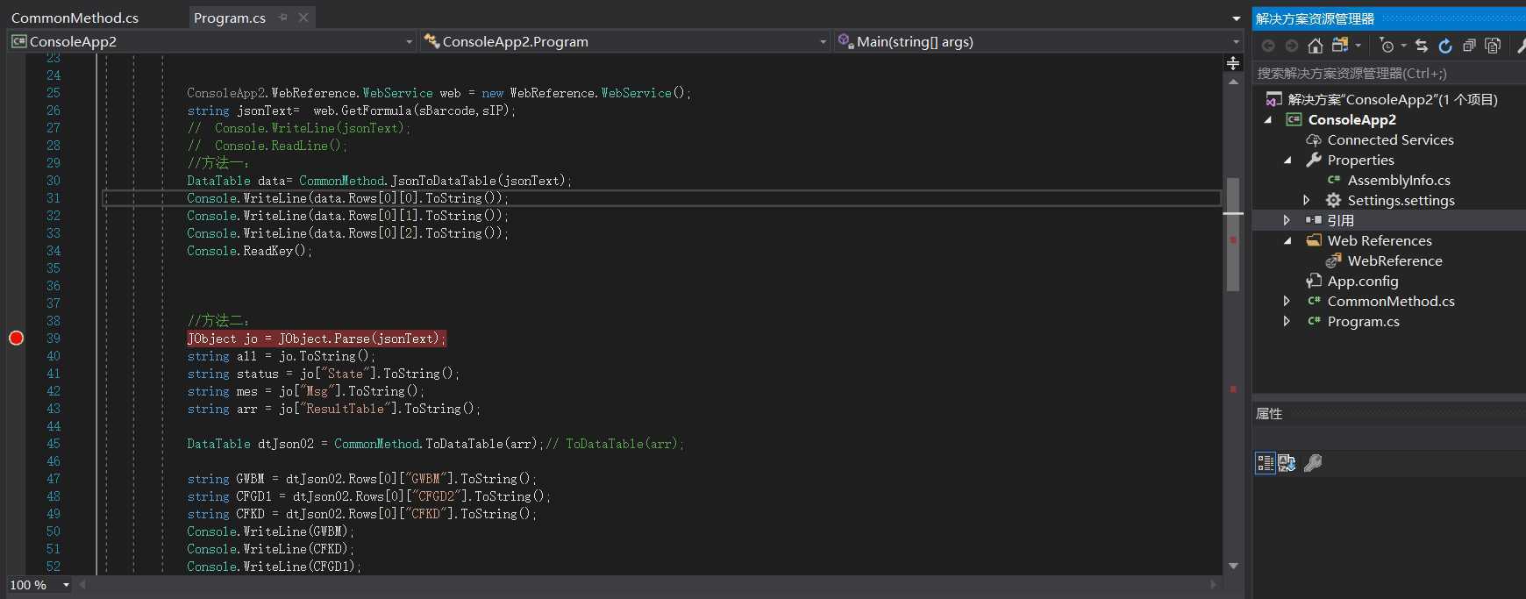Collapse the Properties folder node
This screenshot has height=599, width=1526.
coord(1287,160)
